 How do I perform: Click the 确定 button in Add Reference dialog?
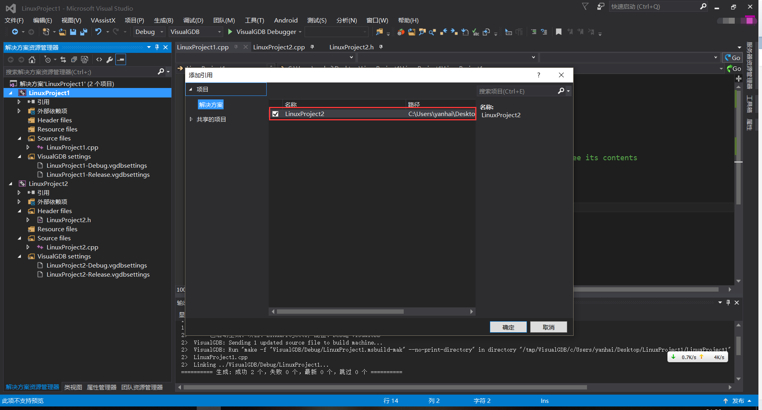pyautogui.click(x=508, y=327)
